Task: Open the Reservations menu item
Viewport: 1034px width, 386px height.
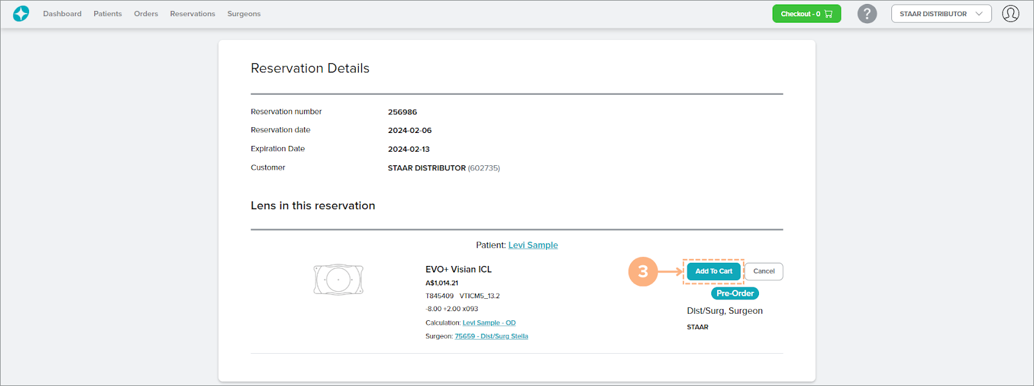Action: click(192, 14)
